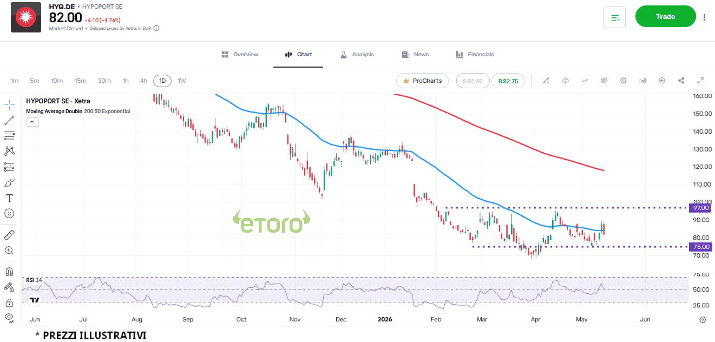
Task: Click the S 82.45 sell price button
Action: (473, 81)
